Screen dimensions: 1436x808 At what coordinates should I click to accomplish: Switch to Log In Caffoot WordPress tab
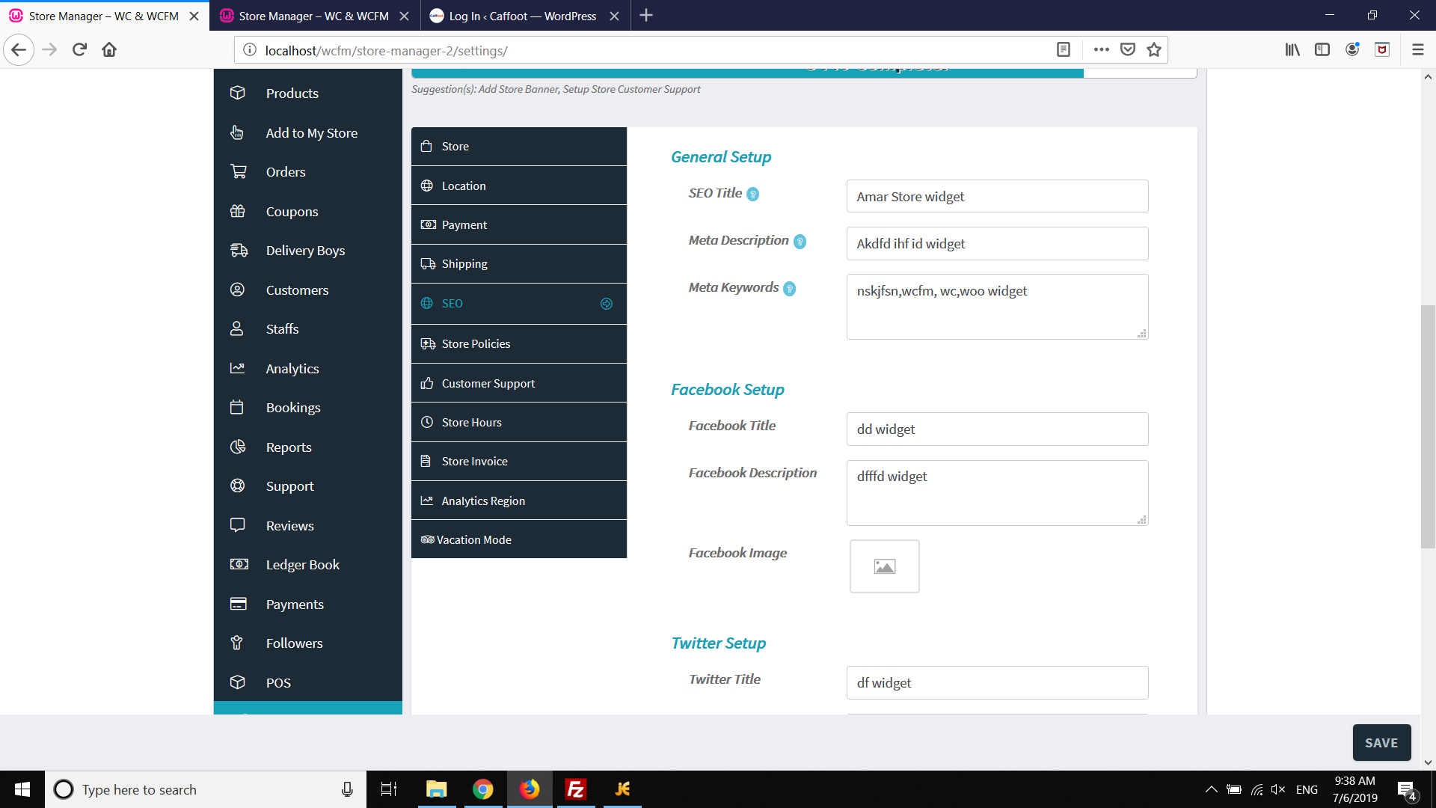[x=525, y=16]
